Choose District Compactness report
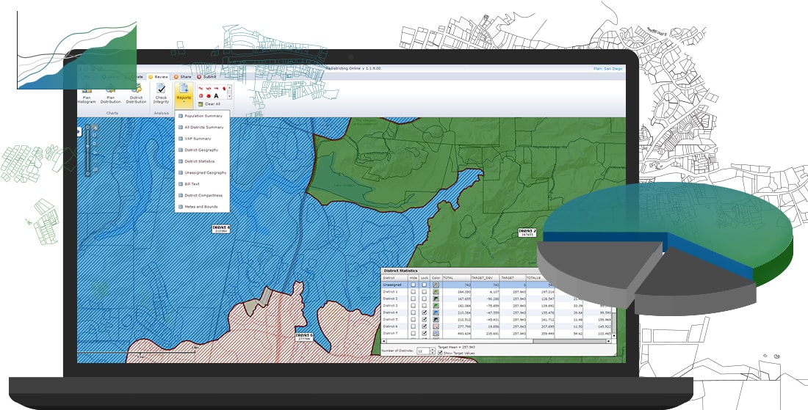808x410 pixels. (x=201, y=196)
